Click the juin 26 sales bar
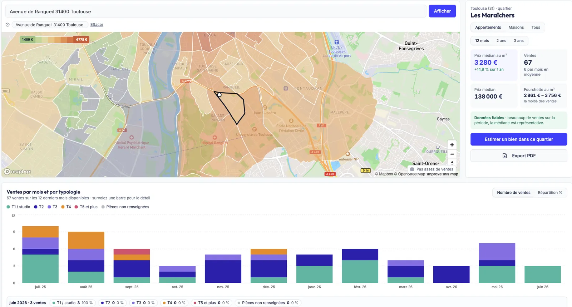 click(543, 274)
